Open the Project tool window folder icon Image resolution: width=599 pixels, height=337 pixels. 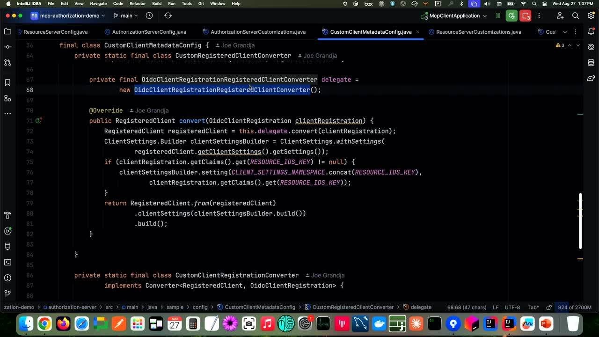(x=7, y=32)
